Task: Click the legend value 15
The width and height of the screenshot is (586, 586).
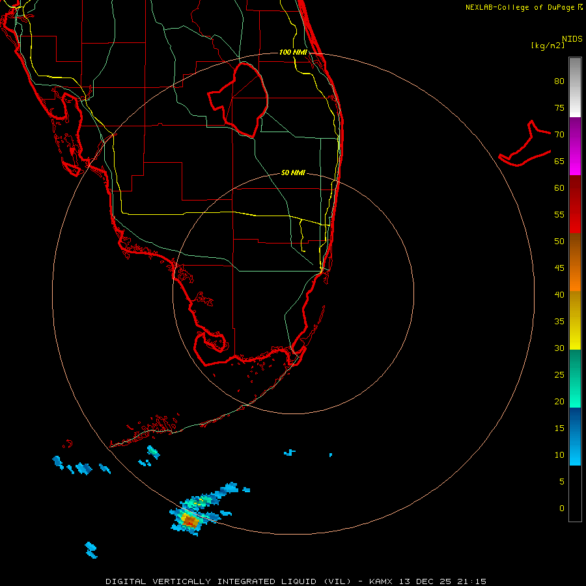Action: [x=559, y=428]
